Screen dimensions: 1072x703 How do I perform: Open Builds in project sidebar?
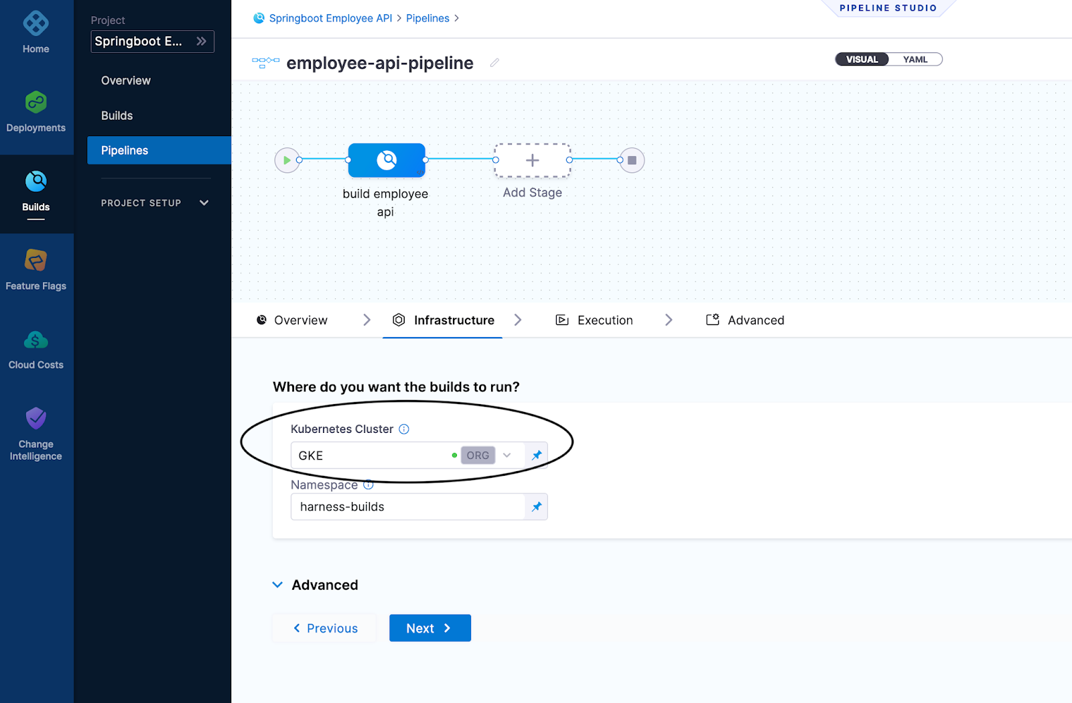pos(117,115)
